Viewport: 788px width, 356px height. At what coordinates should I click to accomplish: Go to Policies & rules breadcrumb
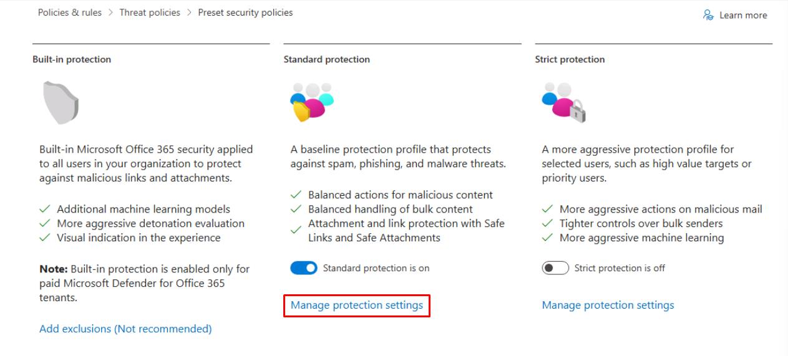tap(70, 12)
